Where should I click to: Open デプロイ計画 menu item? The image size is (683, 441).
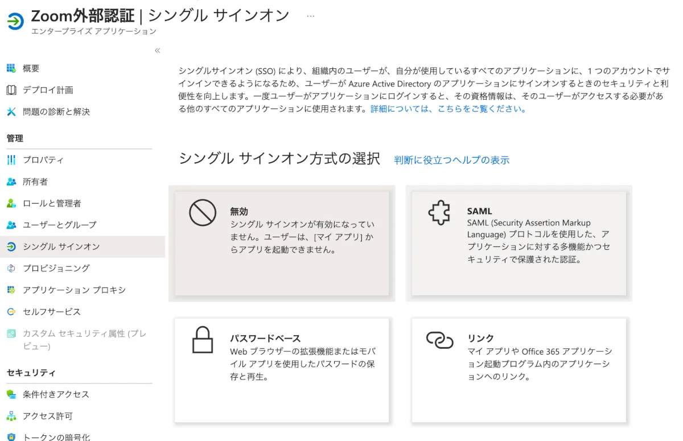point(48,90)
